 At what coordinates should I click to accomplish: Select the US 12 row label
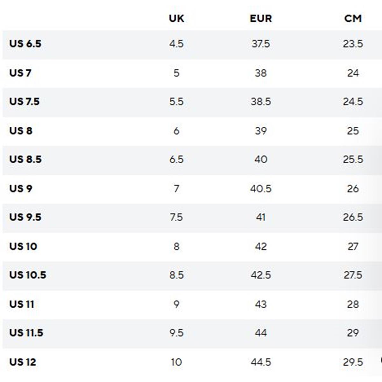tap(22, 362)
